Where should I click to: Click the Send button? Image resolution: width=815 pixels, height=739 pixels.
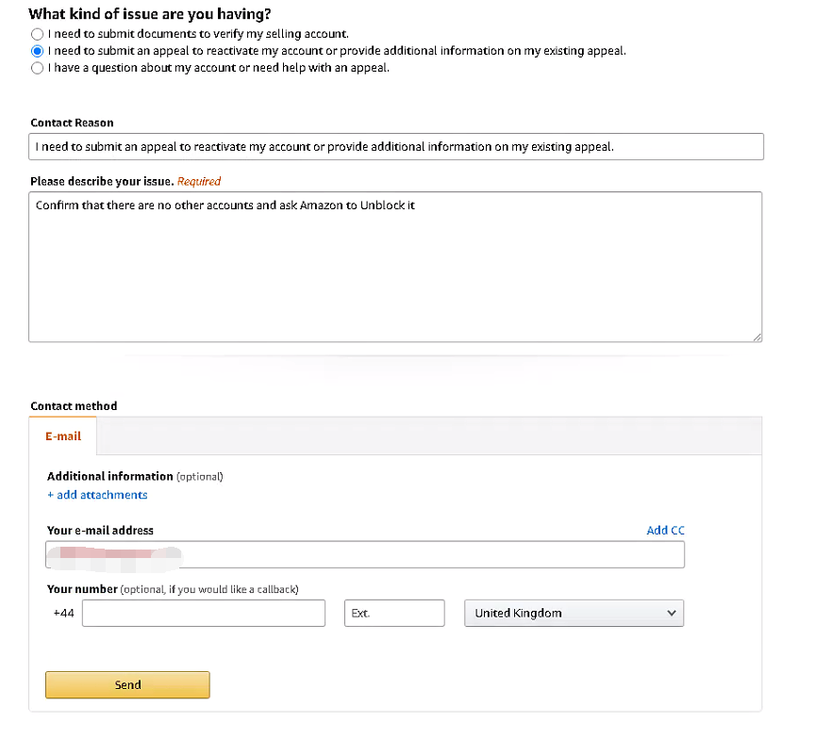127,685
